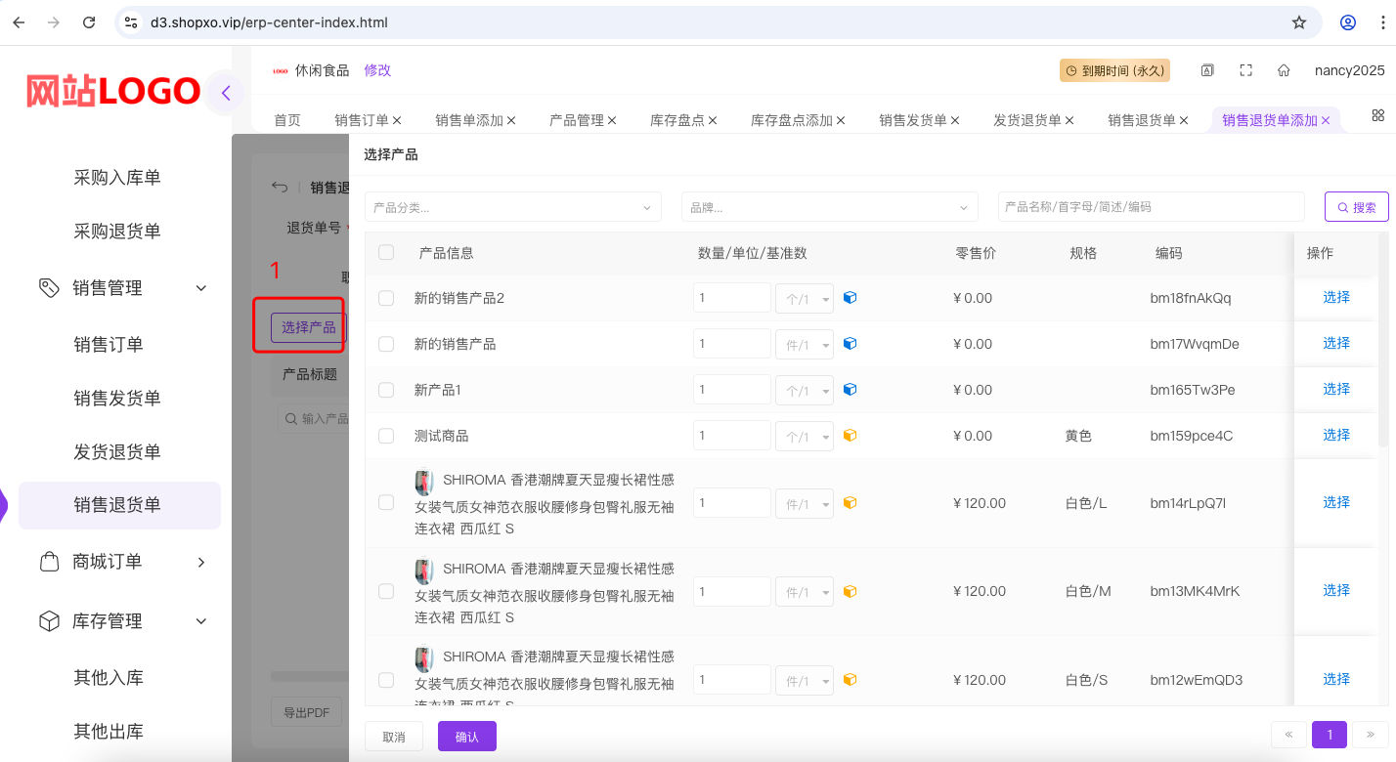
Task: Click the 搜索 button
Action: [1357, 207]
